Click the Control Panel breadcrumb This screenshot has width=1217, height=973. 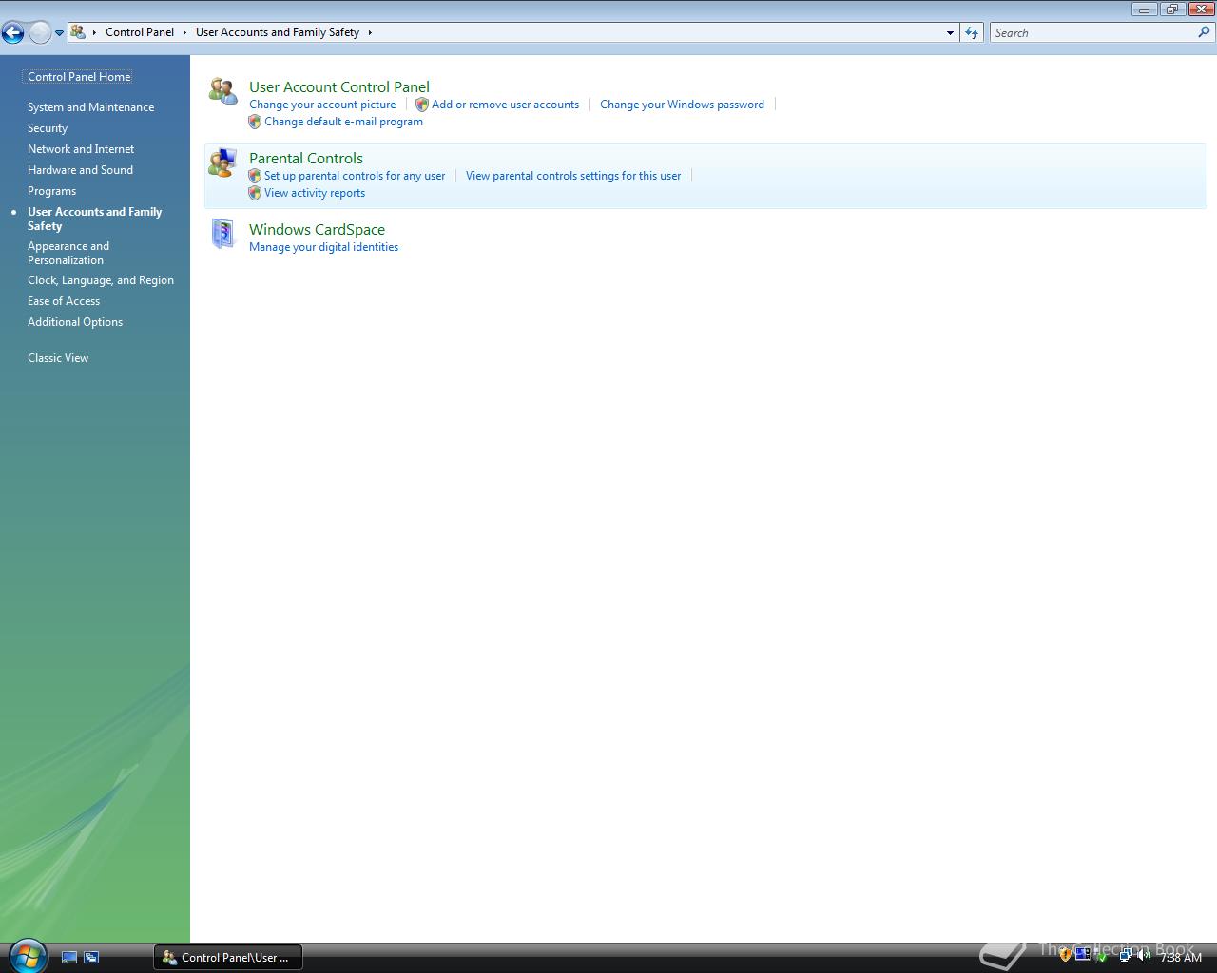pos(140,32)
